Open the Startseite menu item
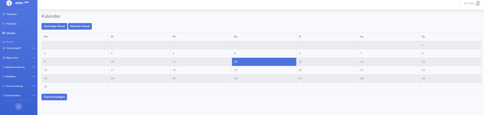Viewport: 484px width, 115px height. (x=12, y=14)
